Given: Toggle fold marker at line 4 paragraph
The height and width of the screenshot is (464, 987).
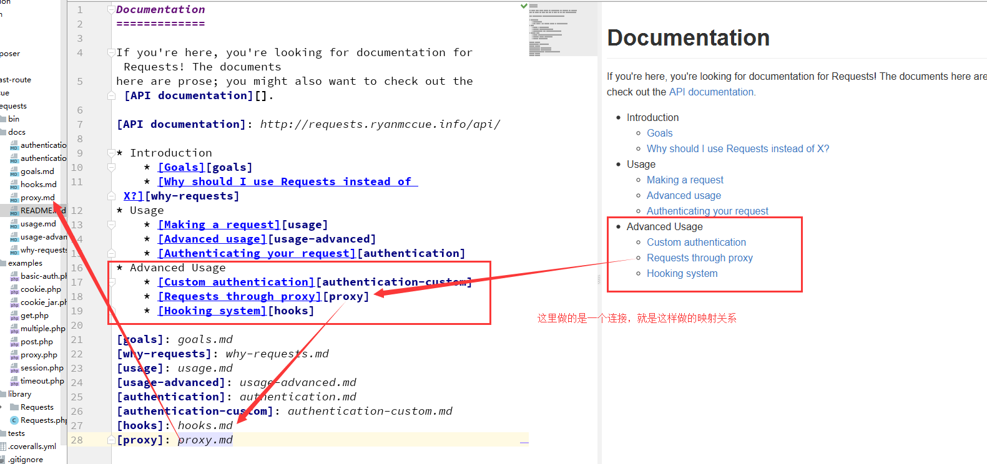Looking at the screenshot, I should 111,53.
